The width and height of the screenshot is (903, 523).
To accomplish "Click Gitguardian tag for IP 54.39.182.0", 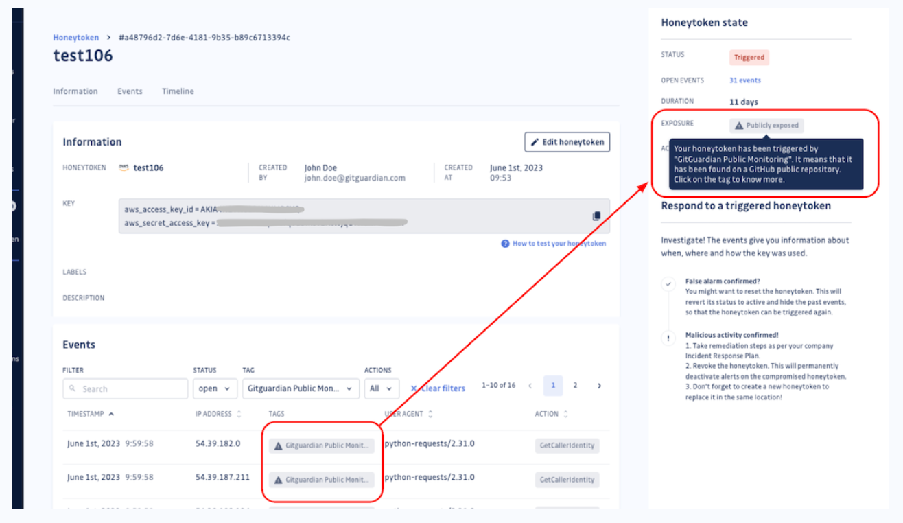I will [321, 445].
